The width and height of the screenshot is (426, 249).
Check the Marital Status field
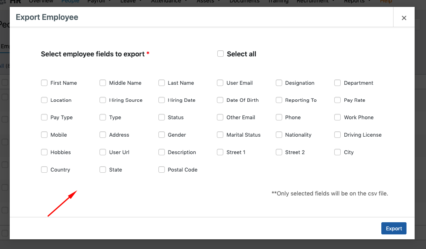[x=220, y=135]
